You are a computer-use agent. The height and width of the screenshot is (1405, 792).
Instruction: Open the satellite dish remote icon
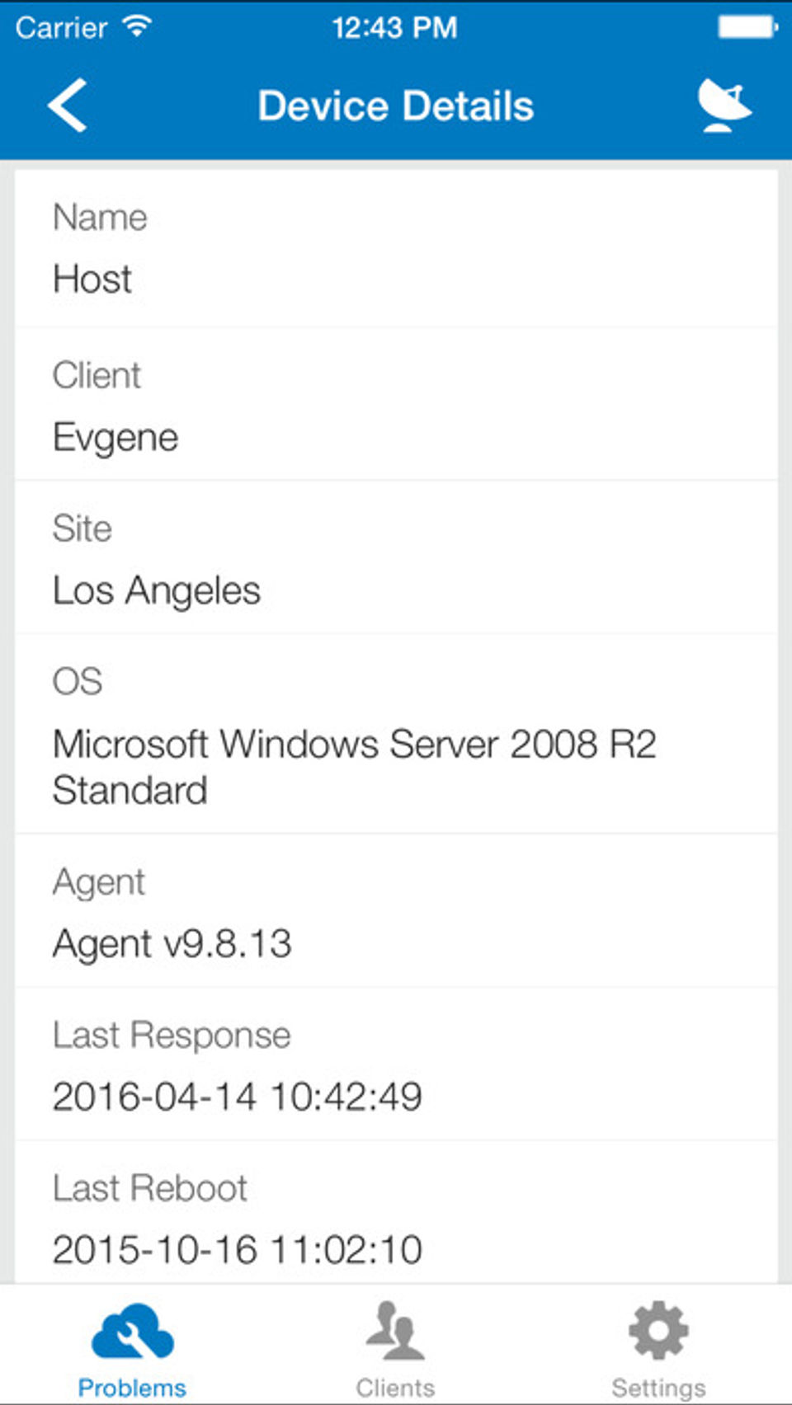pyautogui.click(x=724, y=105)
